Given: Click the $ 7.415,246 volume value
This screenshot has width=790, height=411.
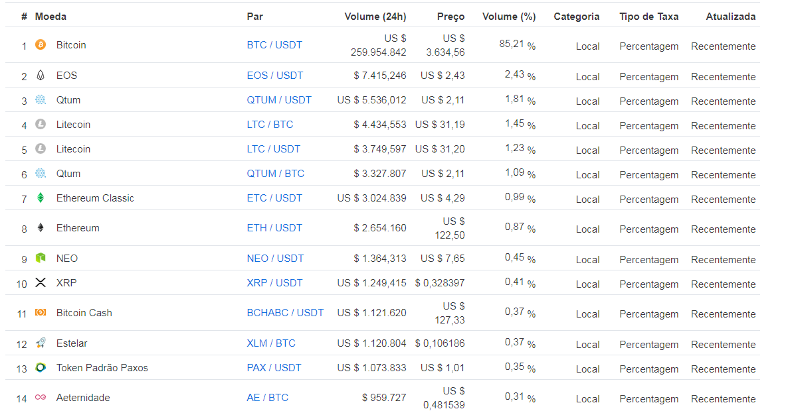Looking at the screenshot, I should [x=380, y=76].
